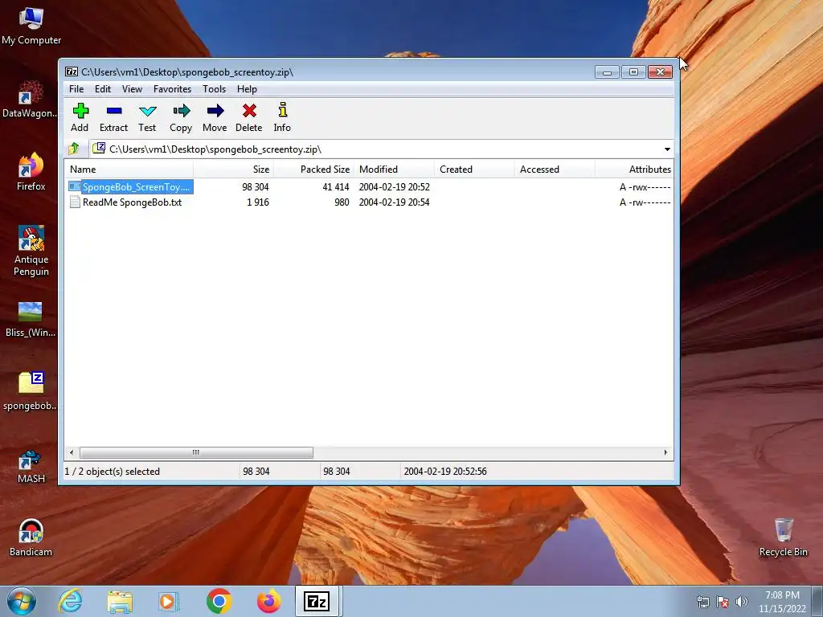Click the 98 304 size cell

click(256, 186)
